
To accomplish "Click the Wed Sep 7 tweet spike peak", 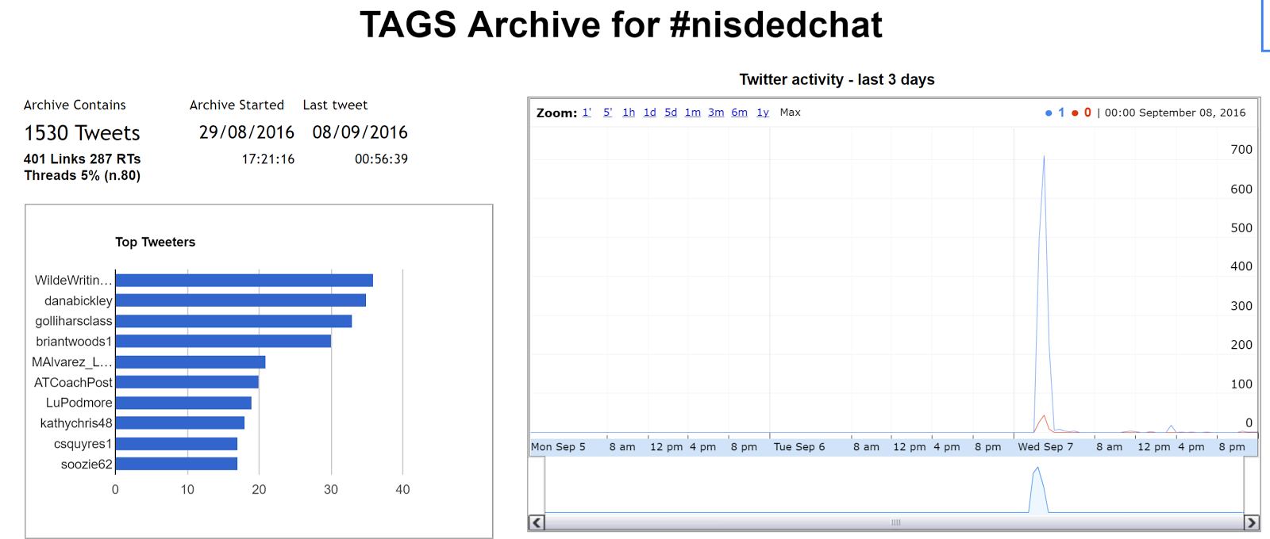I will 1044,159.
